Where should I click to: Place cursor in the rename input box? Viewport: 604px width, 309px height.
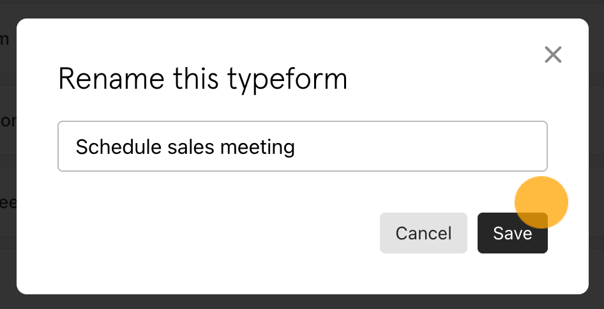(302, 146)
